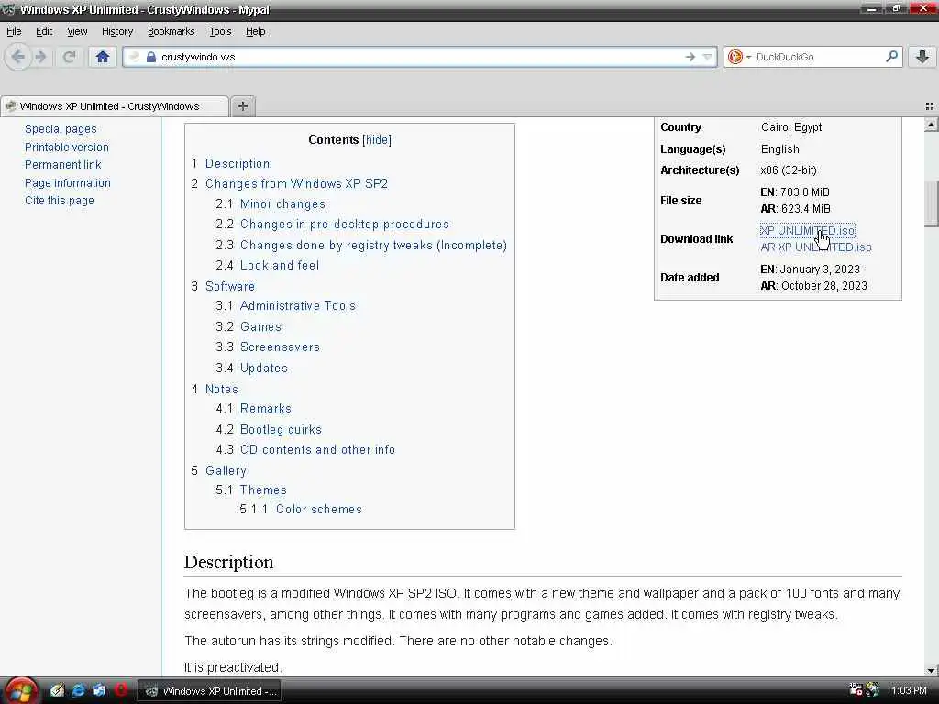939x704 pixels.
Task: Open the Cite this page link
Action: 60,201
